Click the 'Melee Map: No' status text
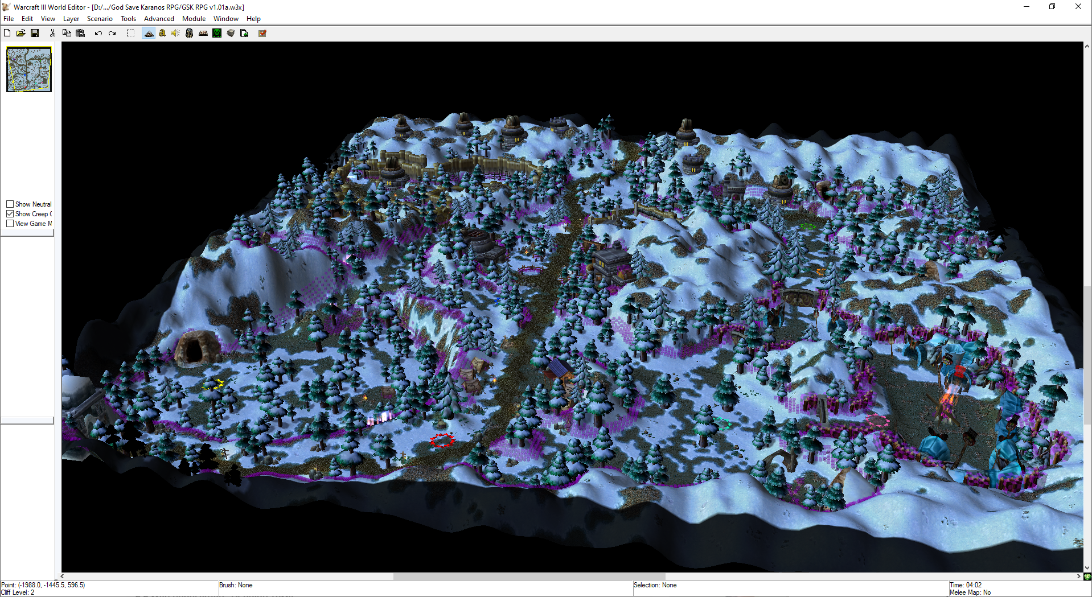This screenshot has width=1092, height=597. [970, 592]
